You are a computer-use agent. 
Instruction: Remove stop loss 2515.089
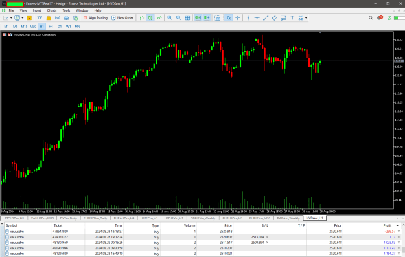pyautogui.click(x=268, y=237)
